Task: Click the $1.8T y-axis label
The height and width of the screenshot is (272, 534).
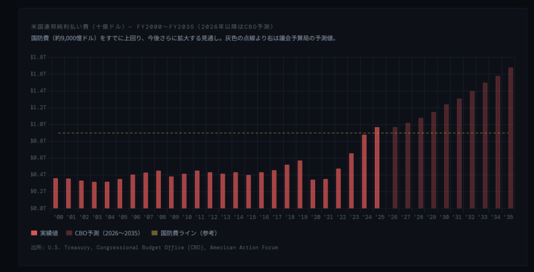Action: [39, 57]
